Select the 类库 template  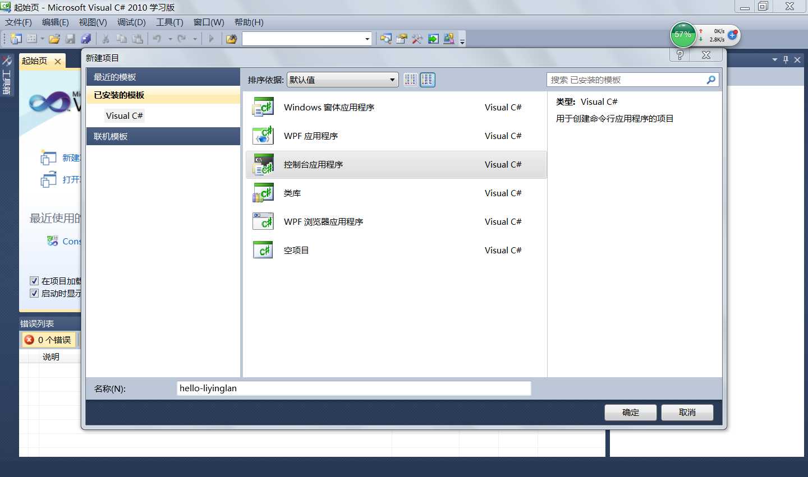click(x=396, y=193)
